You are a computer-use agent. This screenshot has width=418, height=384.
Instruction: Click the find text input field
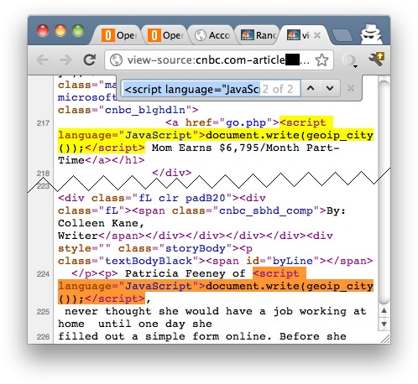pyautogui.click(x=211, y=89)
